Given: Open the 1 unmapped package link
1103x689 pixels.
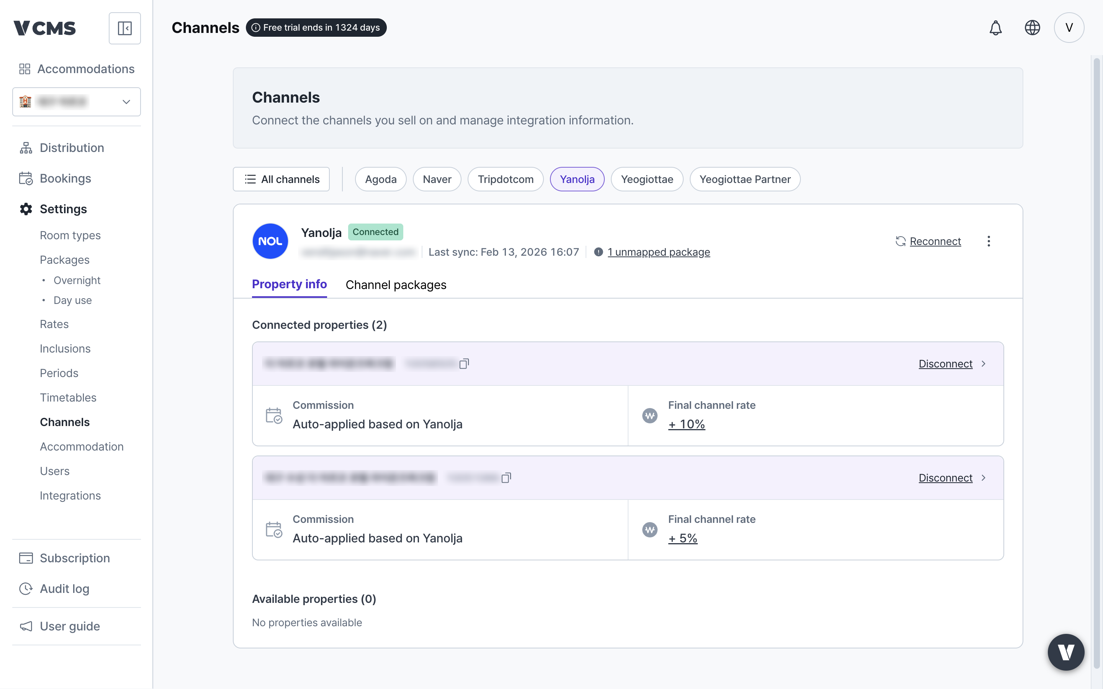Looking at the screenshot, I should click(659, 252).
